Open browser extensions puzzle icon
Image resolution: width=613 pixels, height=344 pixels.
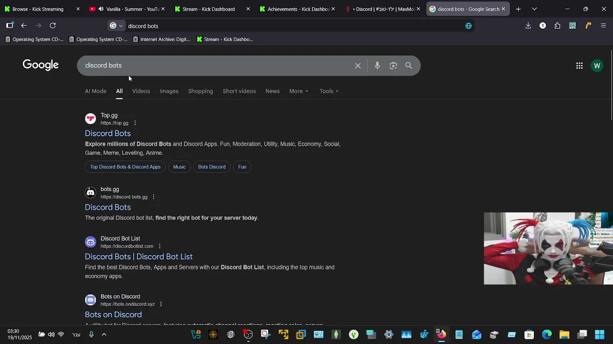[x=557, y=26]
